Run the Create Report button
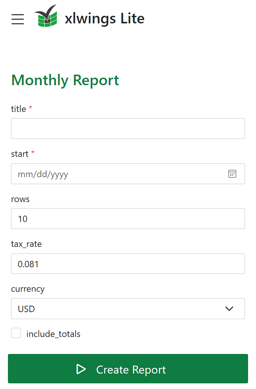 (128, 369)
